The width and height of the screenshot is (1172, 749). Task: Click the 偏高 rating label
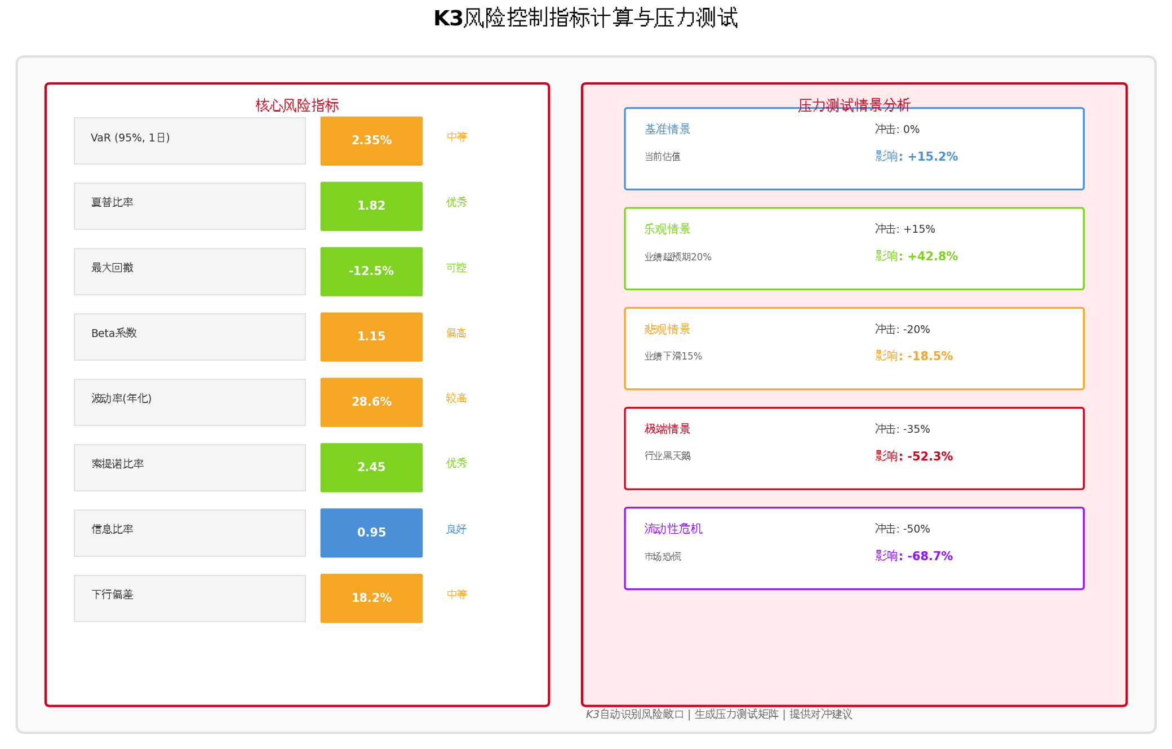click(456, 333)
